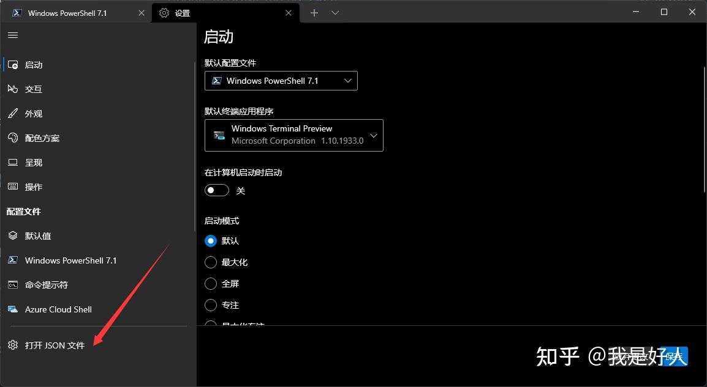Select the 最大化 launch mode radio
707x387 pixels.
click(211, 262)
